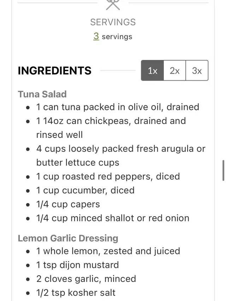Adjust the underlined 3 servings number

point(96,36)
